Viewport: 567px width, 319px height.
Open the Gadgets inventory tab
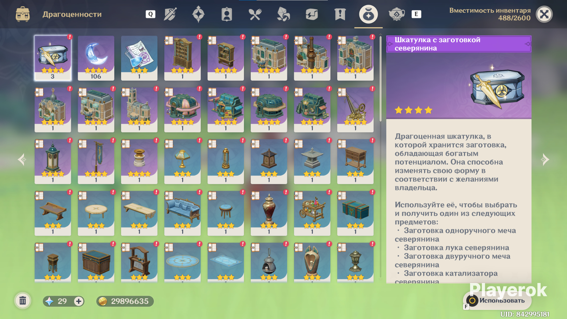312,14
